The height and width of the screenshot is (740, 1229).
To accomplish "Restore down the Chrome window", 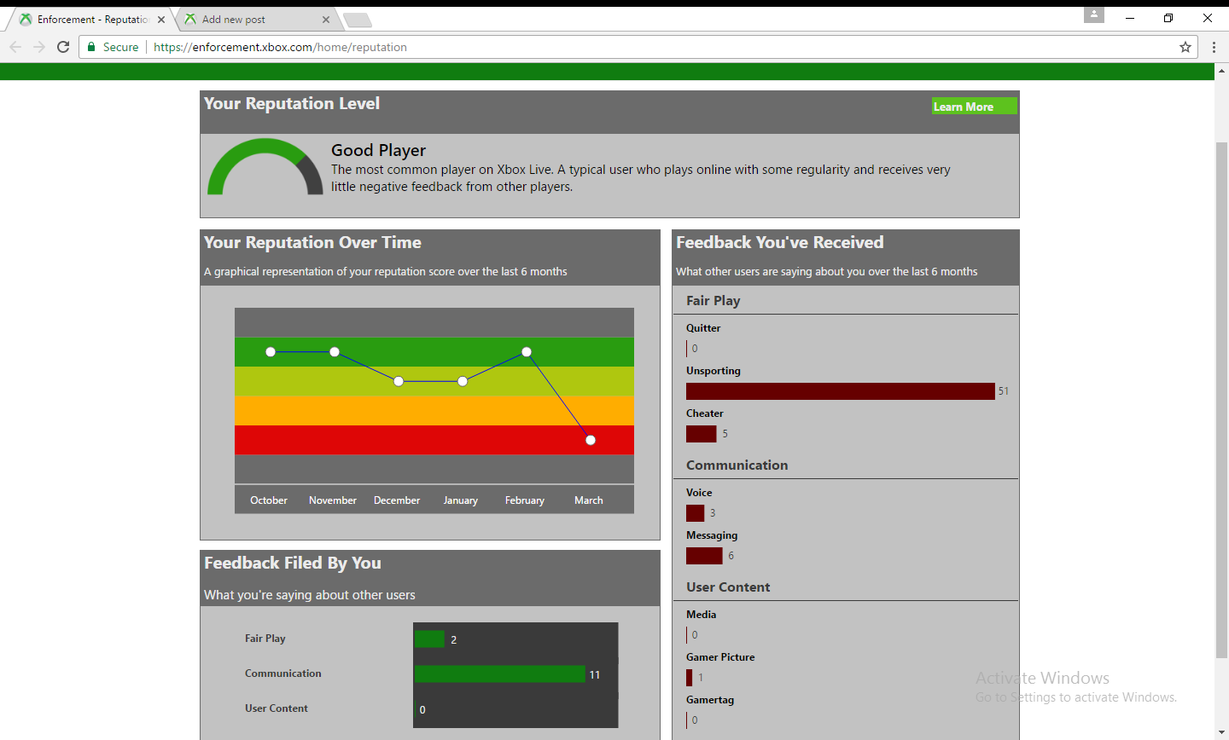I will pos(1168,18).
